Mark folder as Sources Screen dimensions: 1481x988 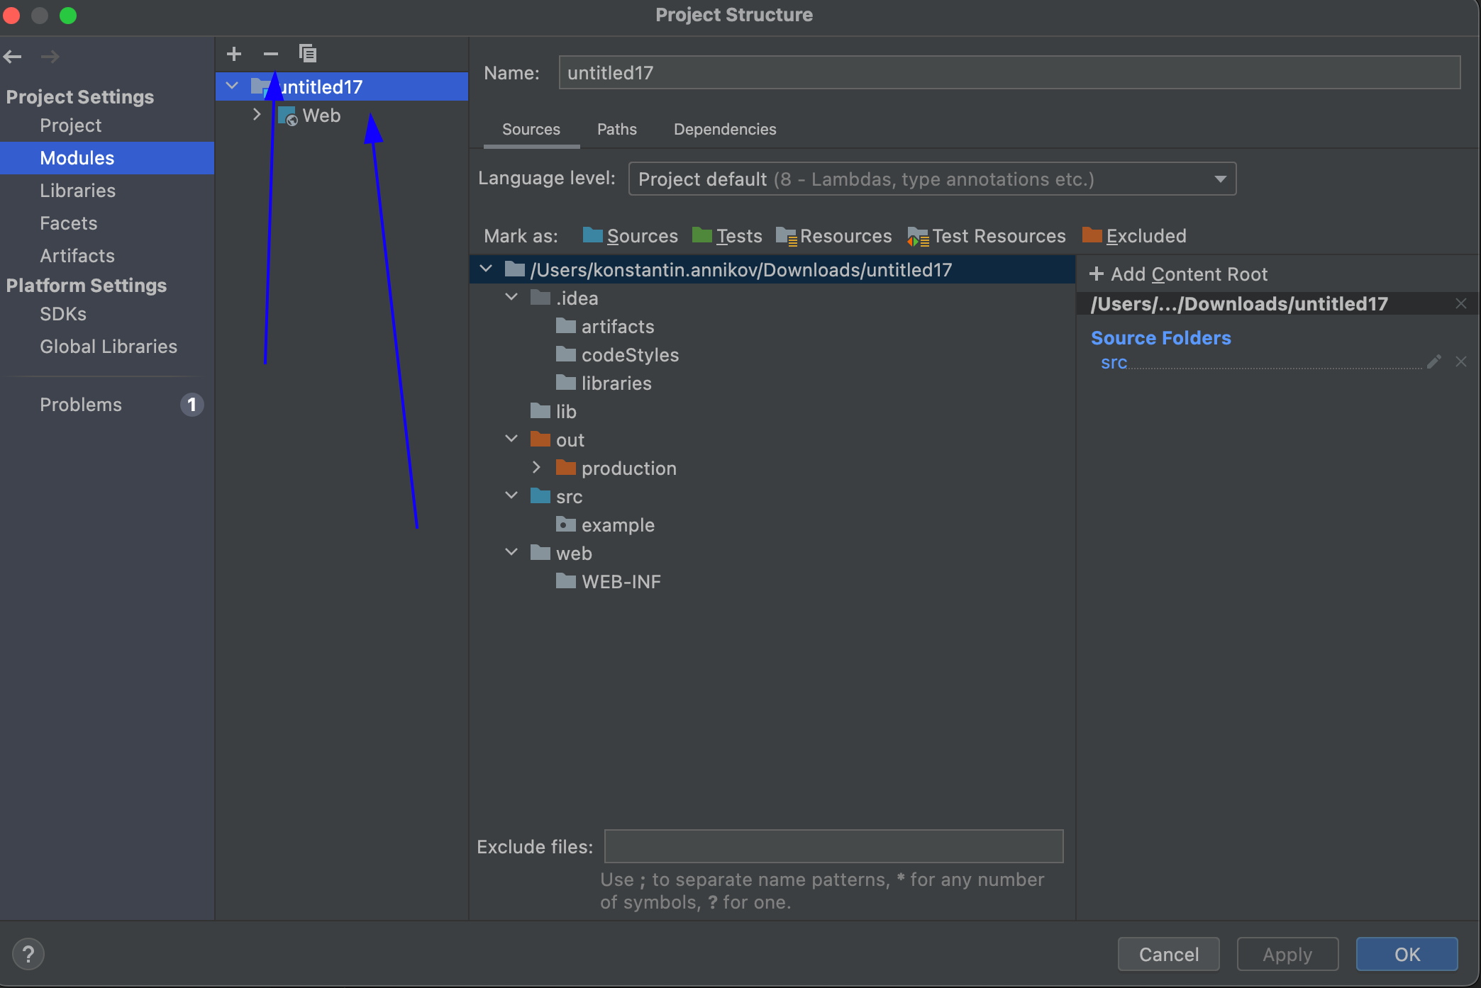(x=630, y=236)
